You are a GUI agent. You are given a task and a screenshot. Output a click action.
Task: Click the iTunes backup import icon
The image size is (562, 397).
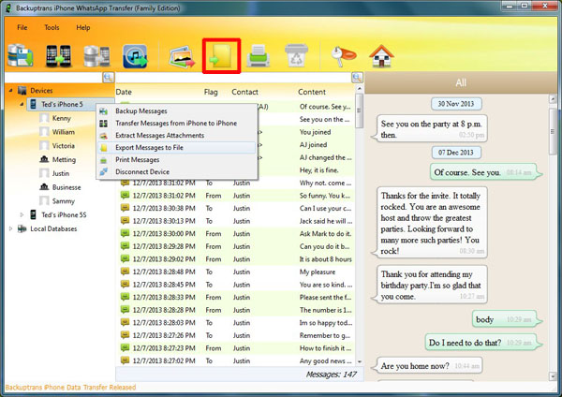tap(135, 56)
